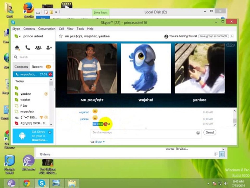
Task: Star the conversation as favorite
Action: pos(61,36)
